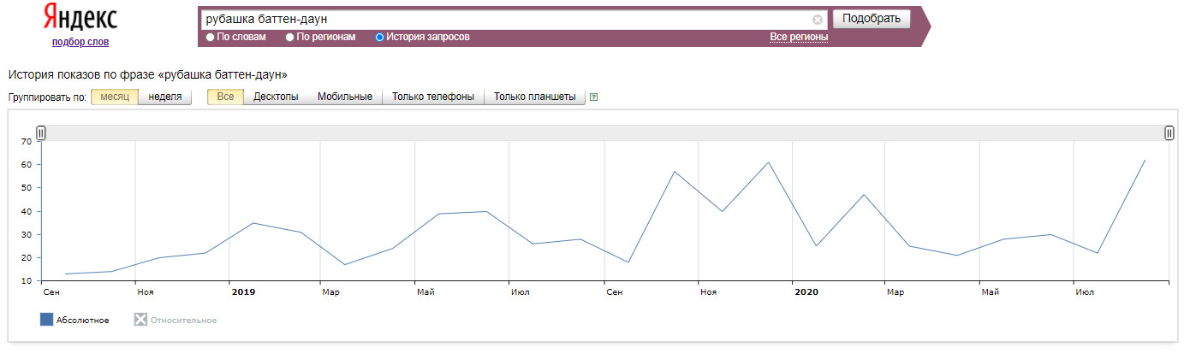Clear the search field with the X icon
Viewport: 1190px width, 359px height.
(x=818, y=19)
